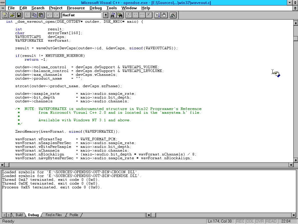Switch to the Profile output tab
The height and width of the screenshot is (224, 298).
point(74,215)
